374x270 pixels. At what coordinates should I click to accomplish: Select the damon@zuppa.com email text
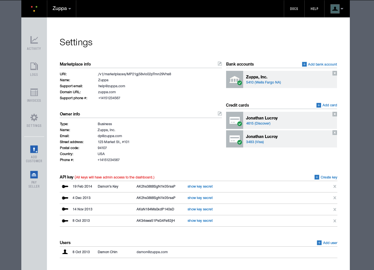coord(152,252)
